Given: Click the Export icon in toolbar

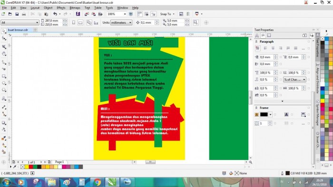Looking at the screenshot, I should tap(93, 14).
